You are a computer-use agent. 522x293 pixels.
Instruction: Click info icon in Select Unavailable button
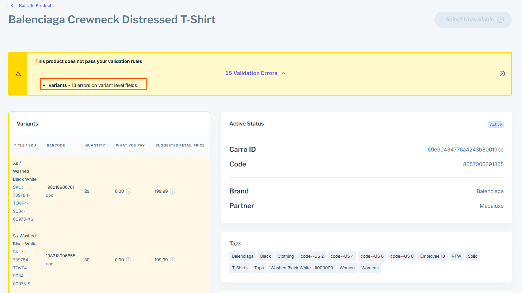coord(500,20)
